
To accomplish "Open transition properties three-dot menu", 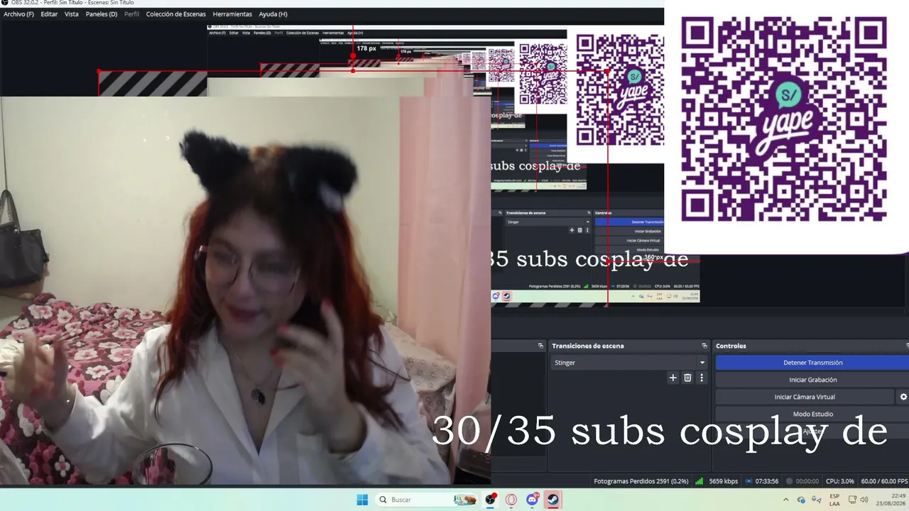I will coord(702,378).
